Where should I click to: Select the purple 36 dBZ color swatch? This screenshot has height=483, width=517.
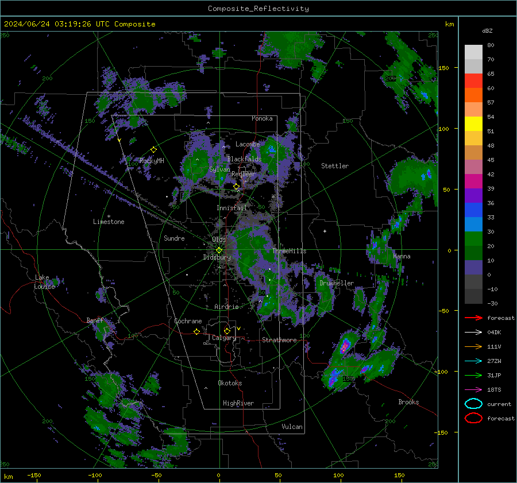click(x=473, y=195)
